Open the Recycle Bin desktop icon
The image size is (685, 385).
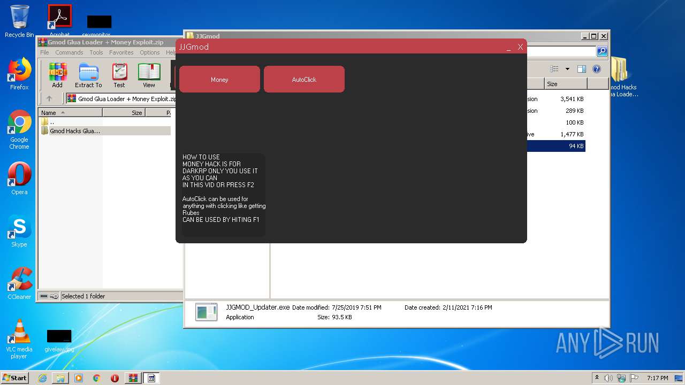pyautogui.click(x=19, y=21)
